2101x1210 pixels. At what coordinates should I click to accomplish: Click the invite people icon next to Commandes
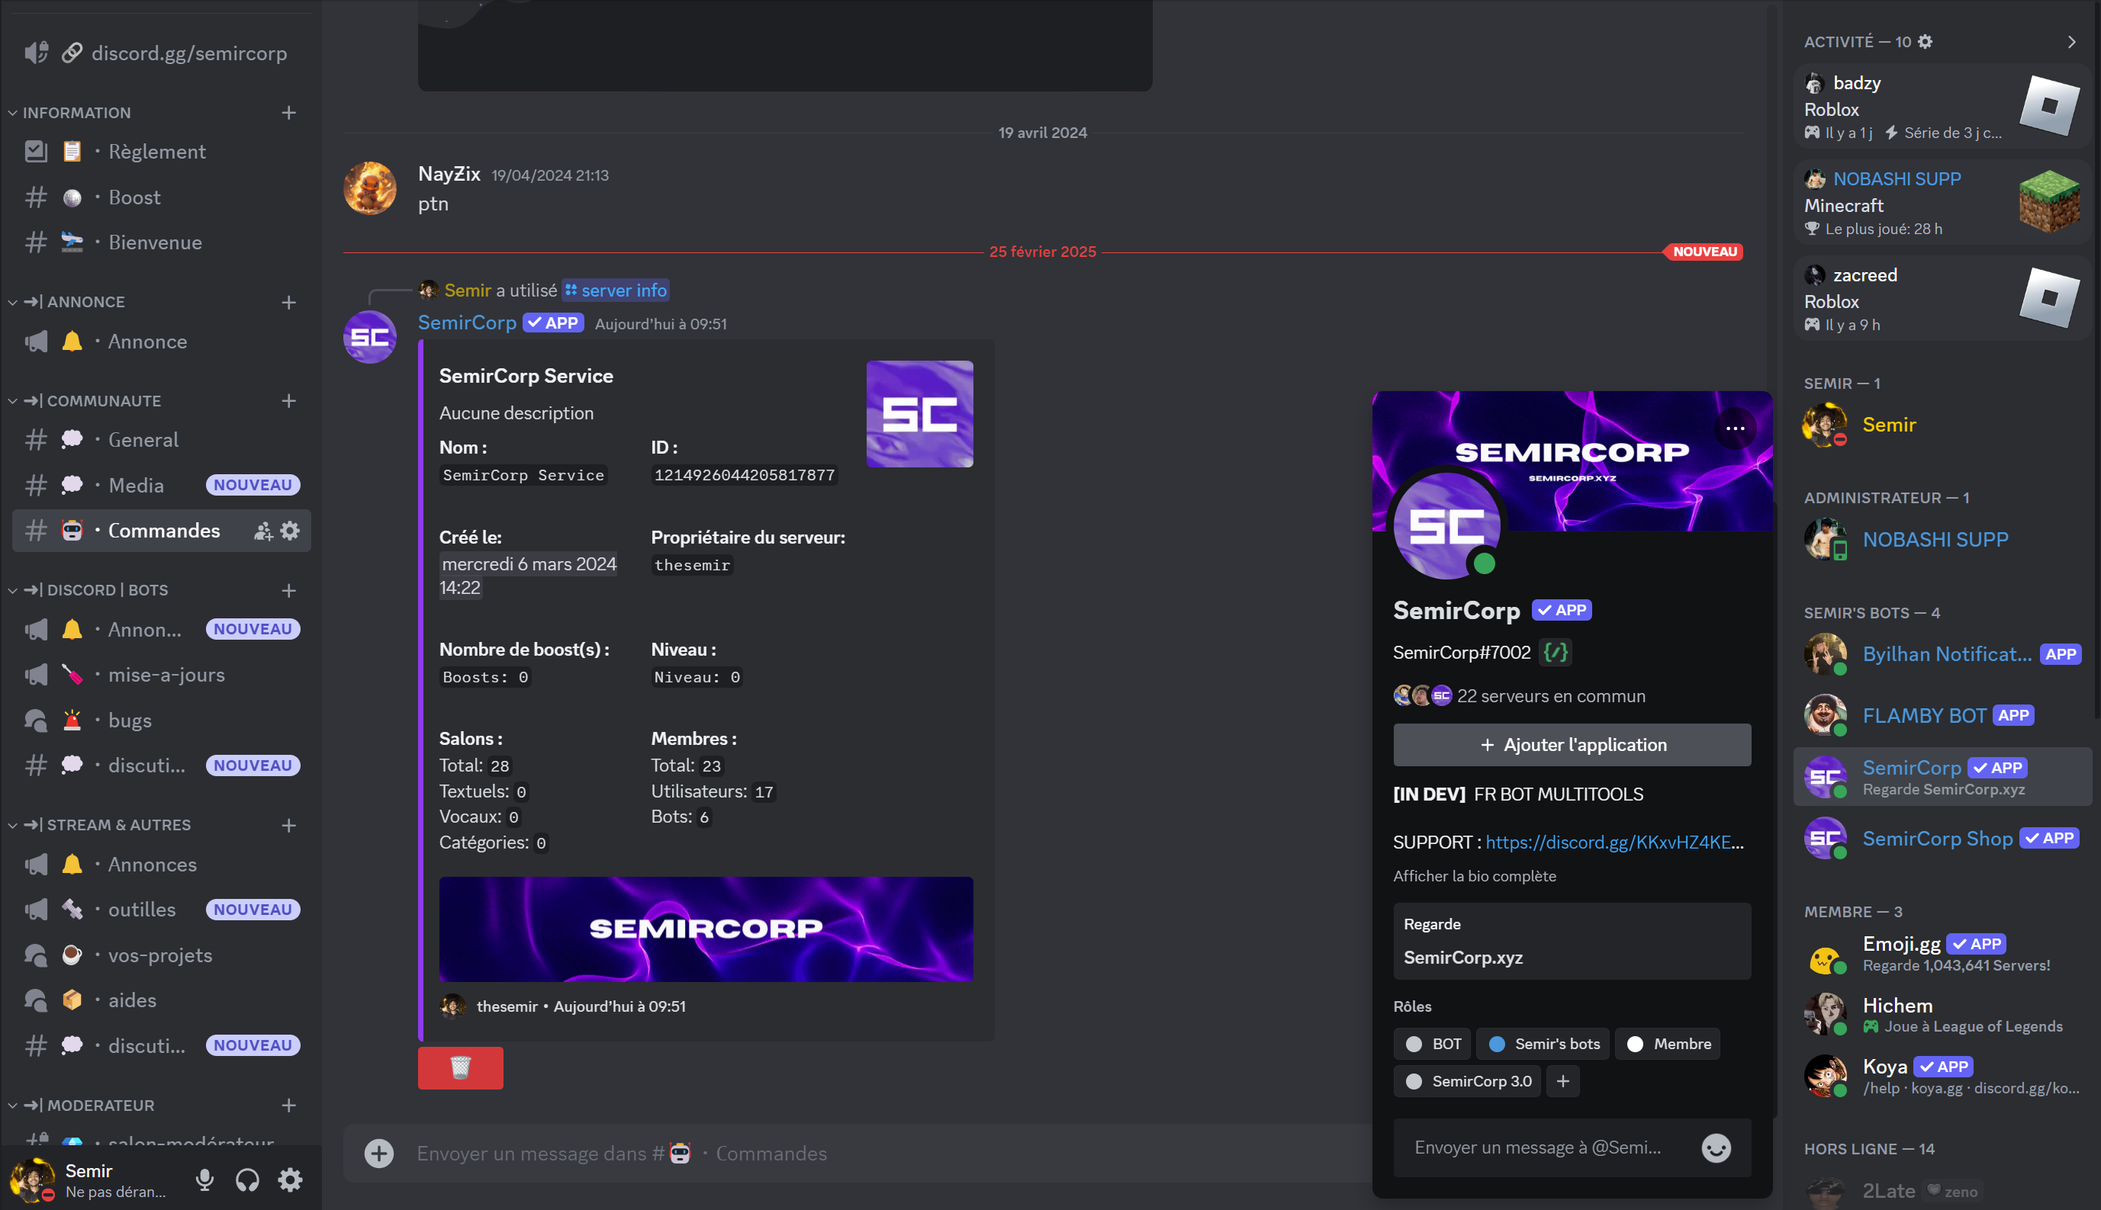262,530
